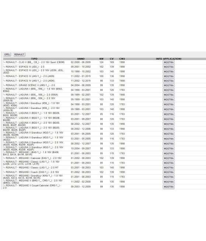Open the Megane I Classic 2.0 RT entry
The image size is (206, 241).
click(32, 167)
